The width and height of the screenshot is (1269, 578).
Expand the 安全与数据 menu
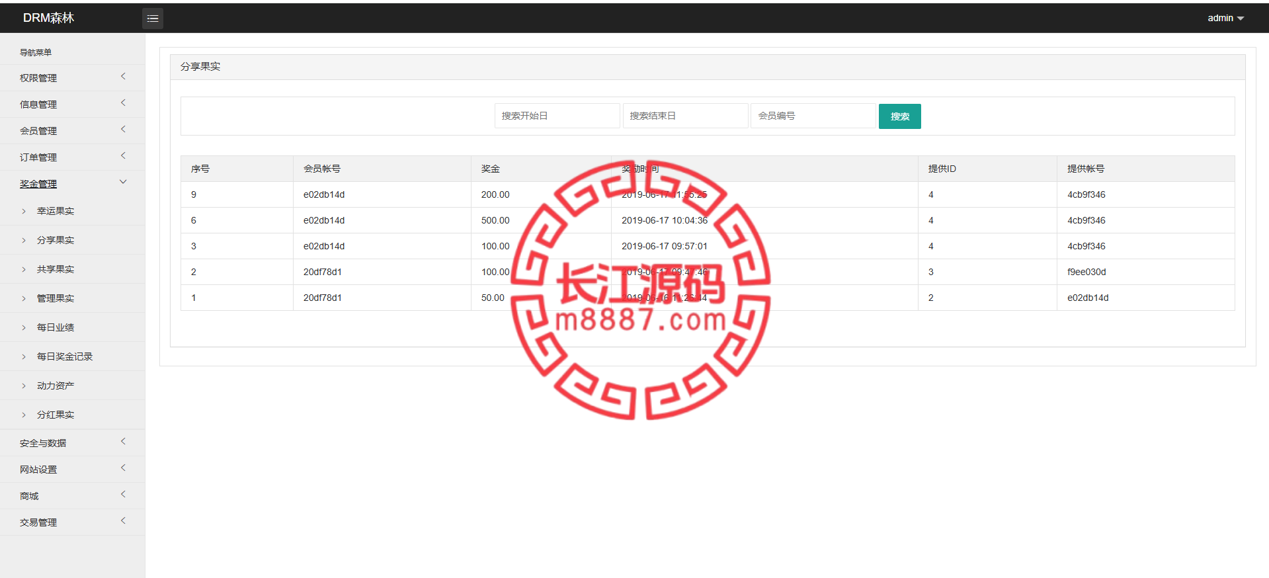click(72, 442)
